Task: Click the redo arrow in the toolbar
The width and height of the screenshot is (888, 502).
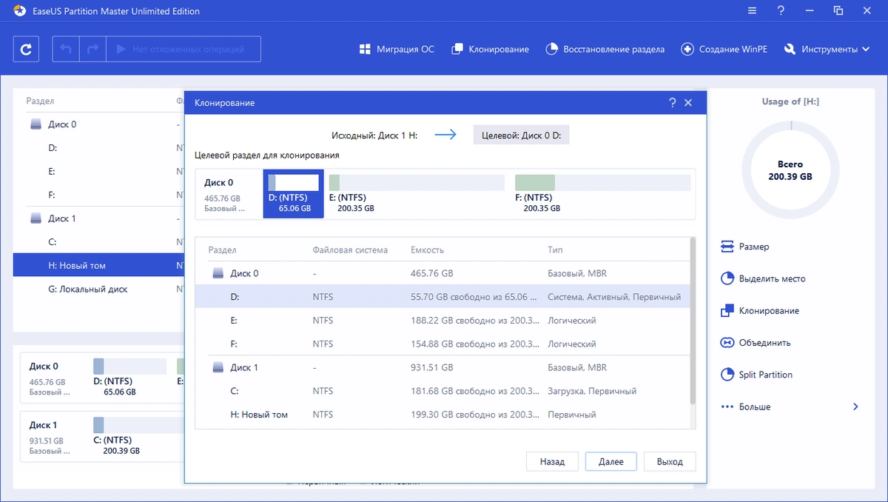Action: (92, 49)
